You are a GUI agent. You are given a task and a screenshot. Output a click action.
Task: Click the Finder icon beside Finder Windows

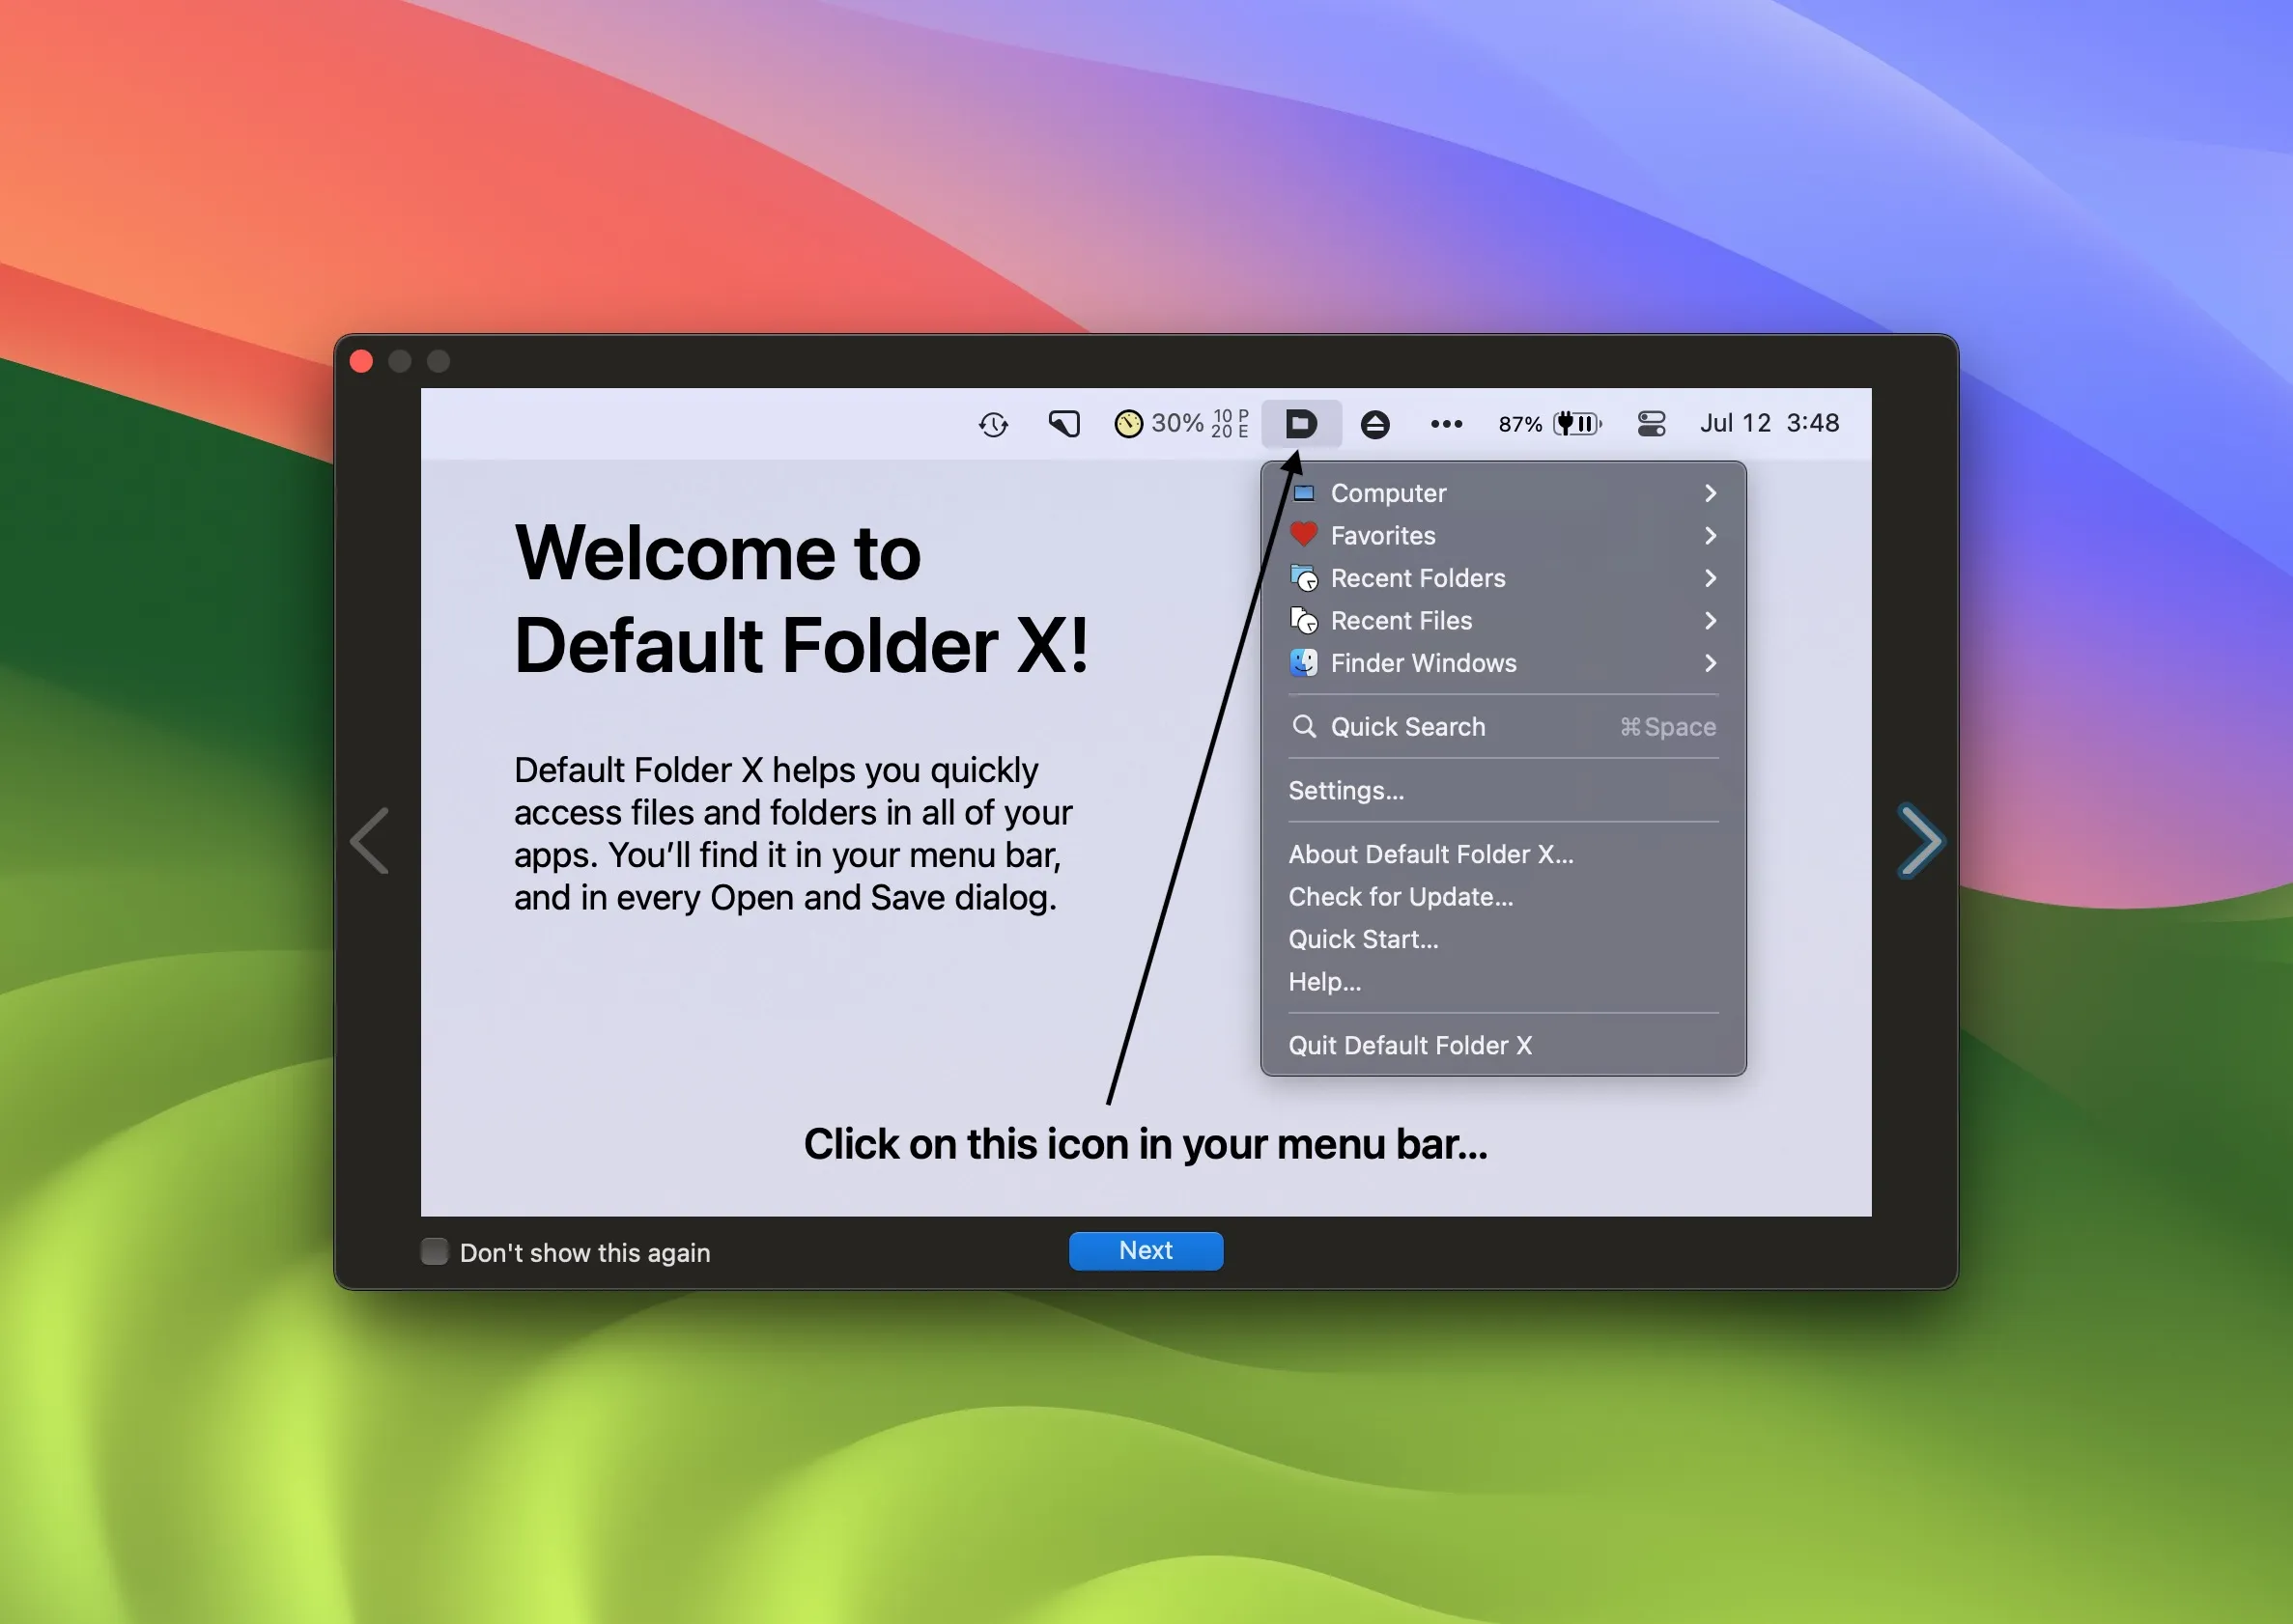click(1305, 662)
